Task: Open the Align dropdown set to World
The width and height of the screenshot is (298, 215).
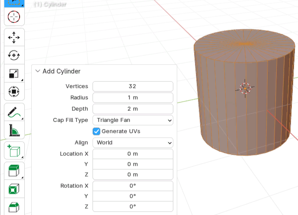Action: click(x=133, y=143)
